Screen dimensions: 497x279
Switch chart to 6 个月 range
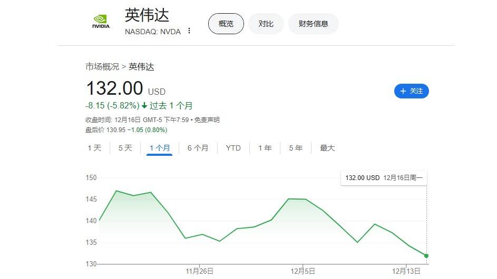pos(198,148)
